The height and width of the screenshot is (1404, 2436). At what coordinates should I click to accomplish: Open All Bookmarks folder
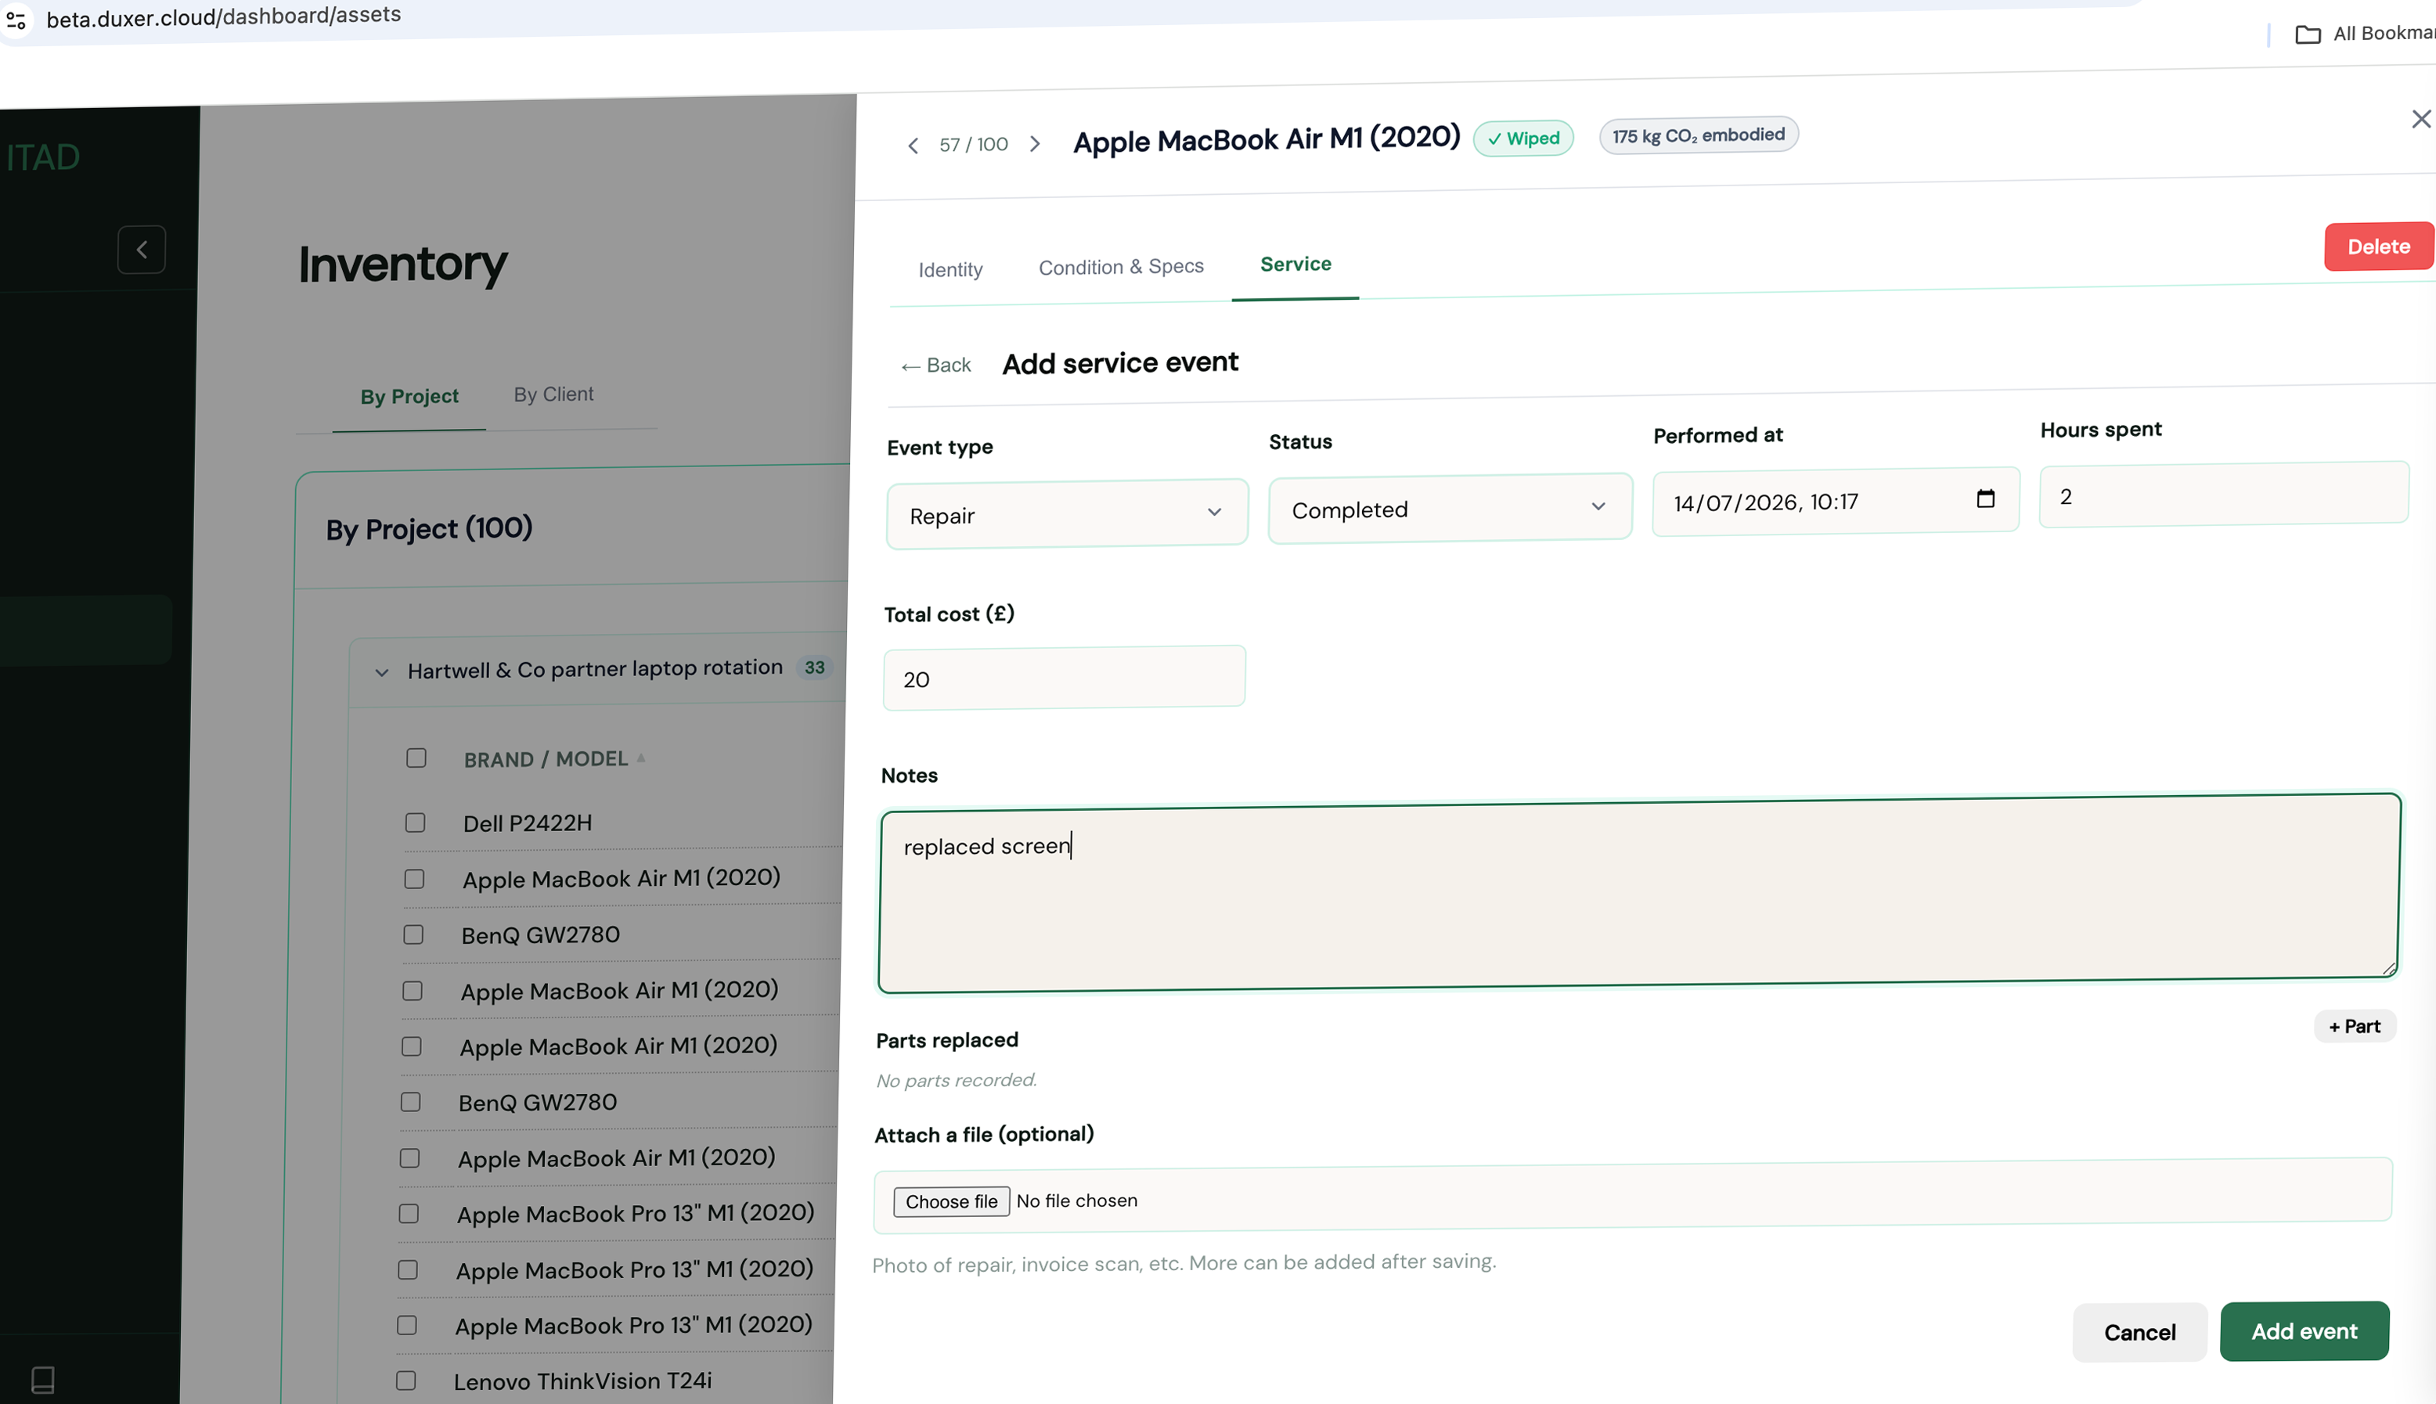[x=2365, y=34]
